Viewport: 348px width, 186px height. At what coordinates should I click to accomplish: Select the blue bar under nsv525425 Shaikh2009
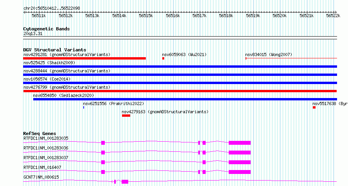click(x=180, y=67)
